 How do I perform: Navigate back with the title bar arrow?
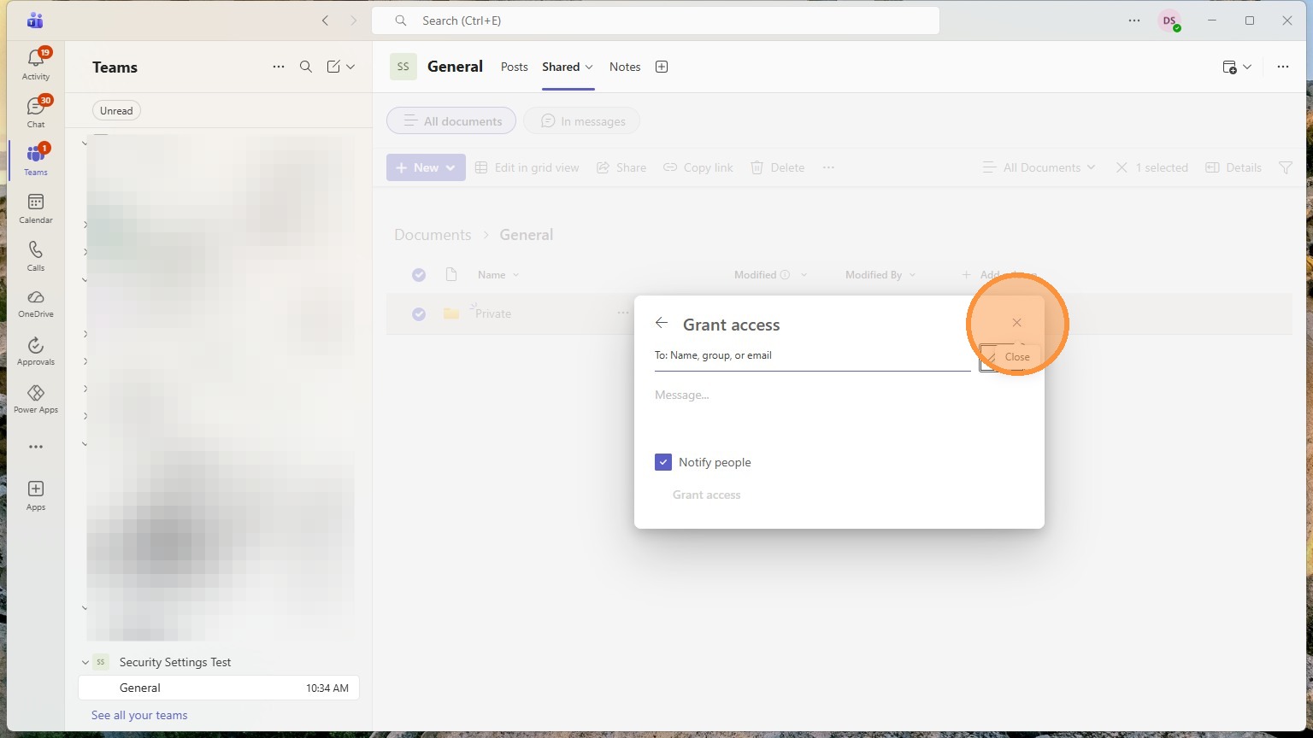[325, 20]
